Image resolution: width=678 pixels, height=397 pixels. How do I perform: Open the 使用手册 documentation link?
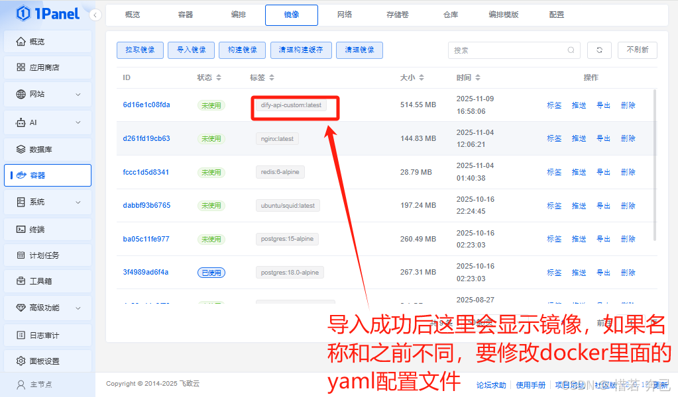pos(530,384)
